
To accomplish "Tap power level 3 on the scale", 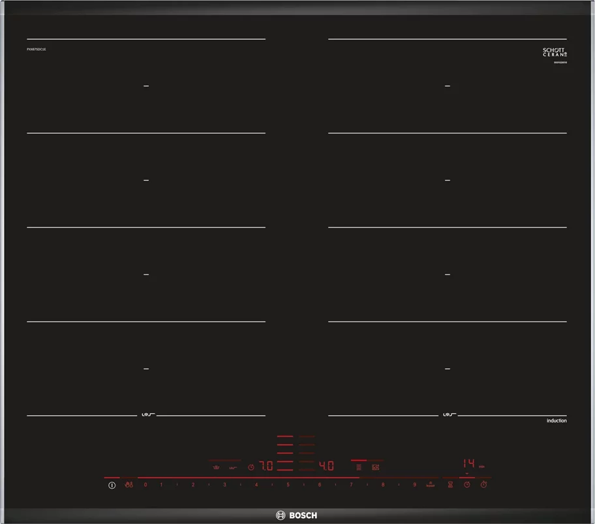I will [224, 485].
